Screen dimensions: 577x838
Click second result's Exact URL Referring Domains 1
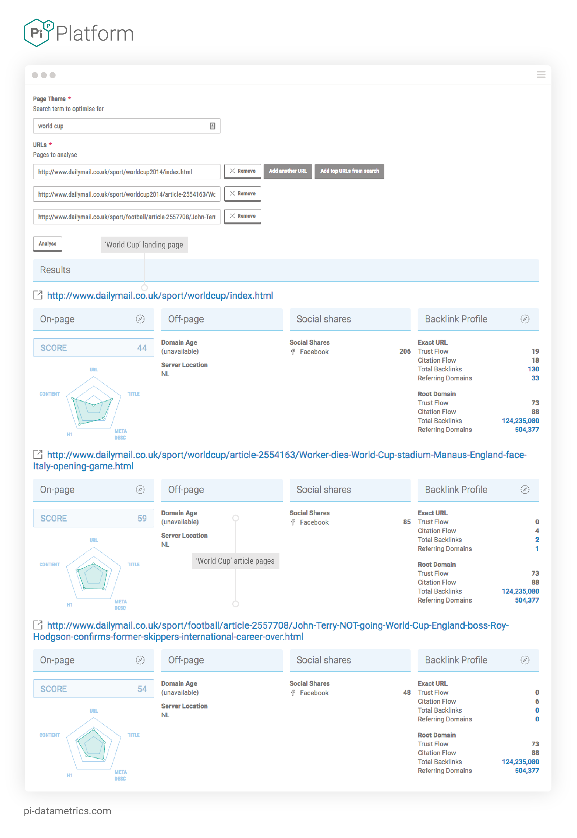tap(537, 549)
